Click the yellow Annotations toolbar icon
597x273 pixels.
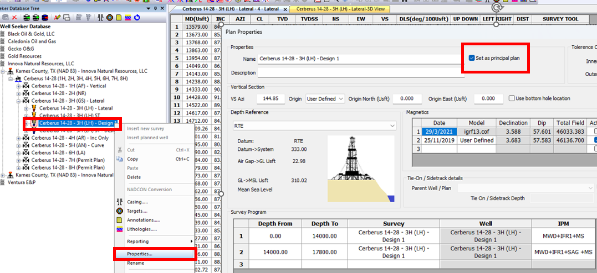[x=119, y=18]
